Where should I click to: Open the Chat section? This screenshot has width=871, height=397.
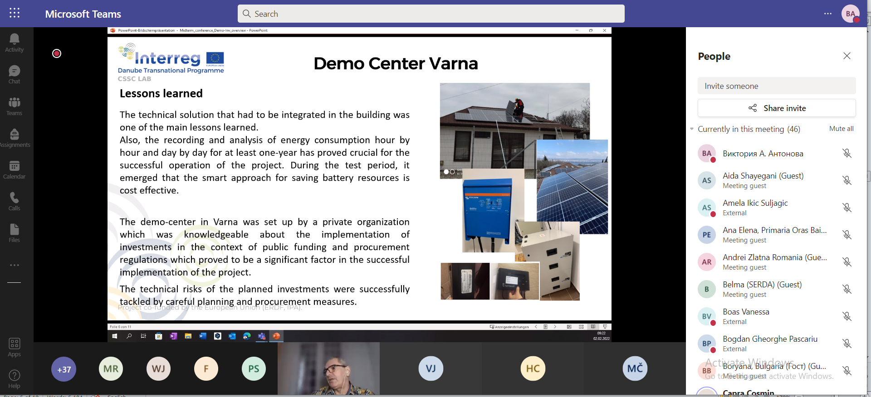click(x=15, y=75)
